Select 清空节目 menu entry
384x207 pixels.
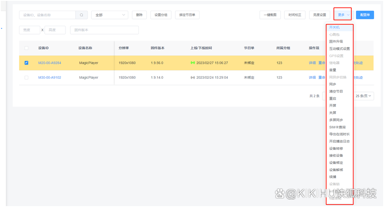(336, 91)
